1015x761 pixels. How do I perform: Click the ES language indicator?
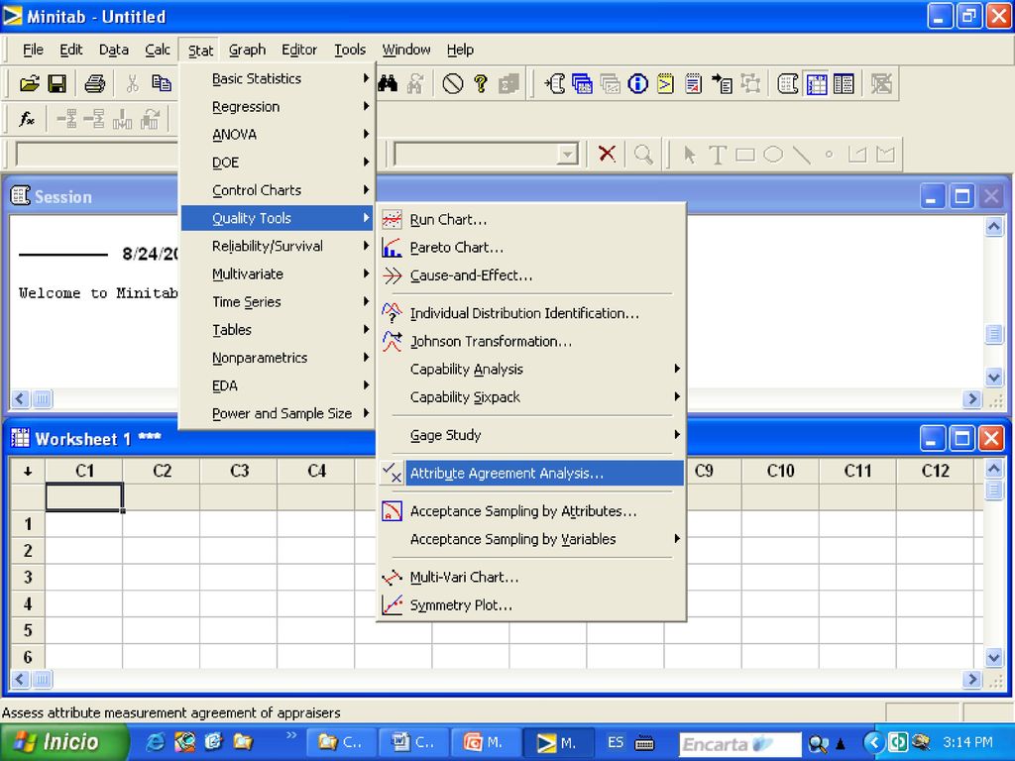pos(616,742)
